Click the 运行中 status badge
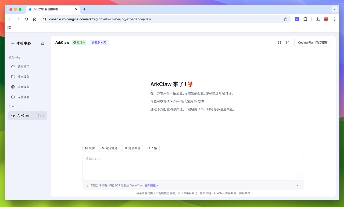 click(x=79, y=42)
